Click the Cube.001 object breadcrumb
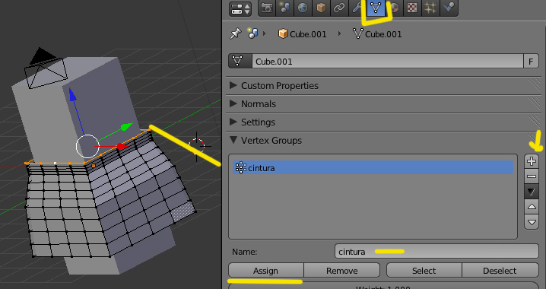The height and width of the screenshot is (289, 546). click(x=302, y=34)
